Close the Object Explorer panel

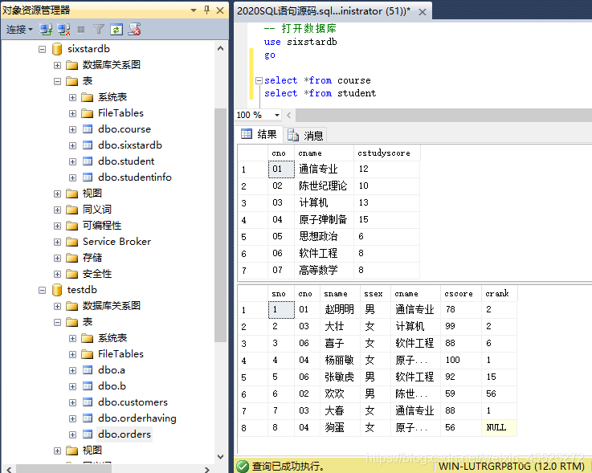pyautogui.click(x=220, y=10)
